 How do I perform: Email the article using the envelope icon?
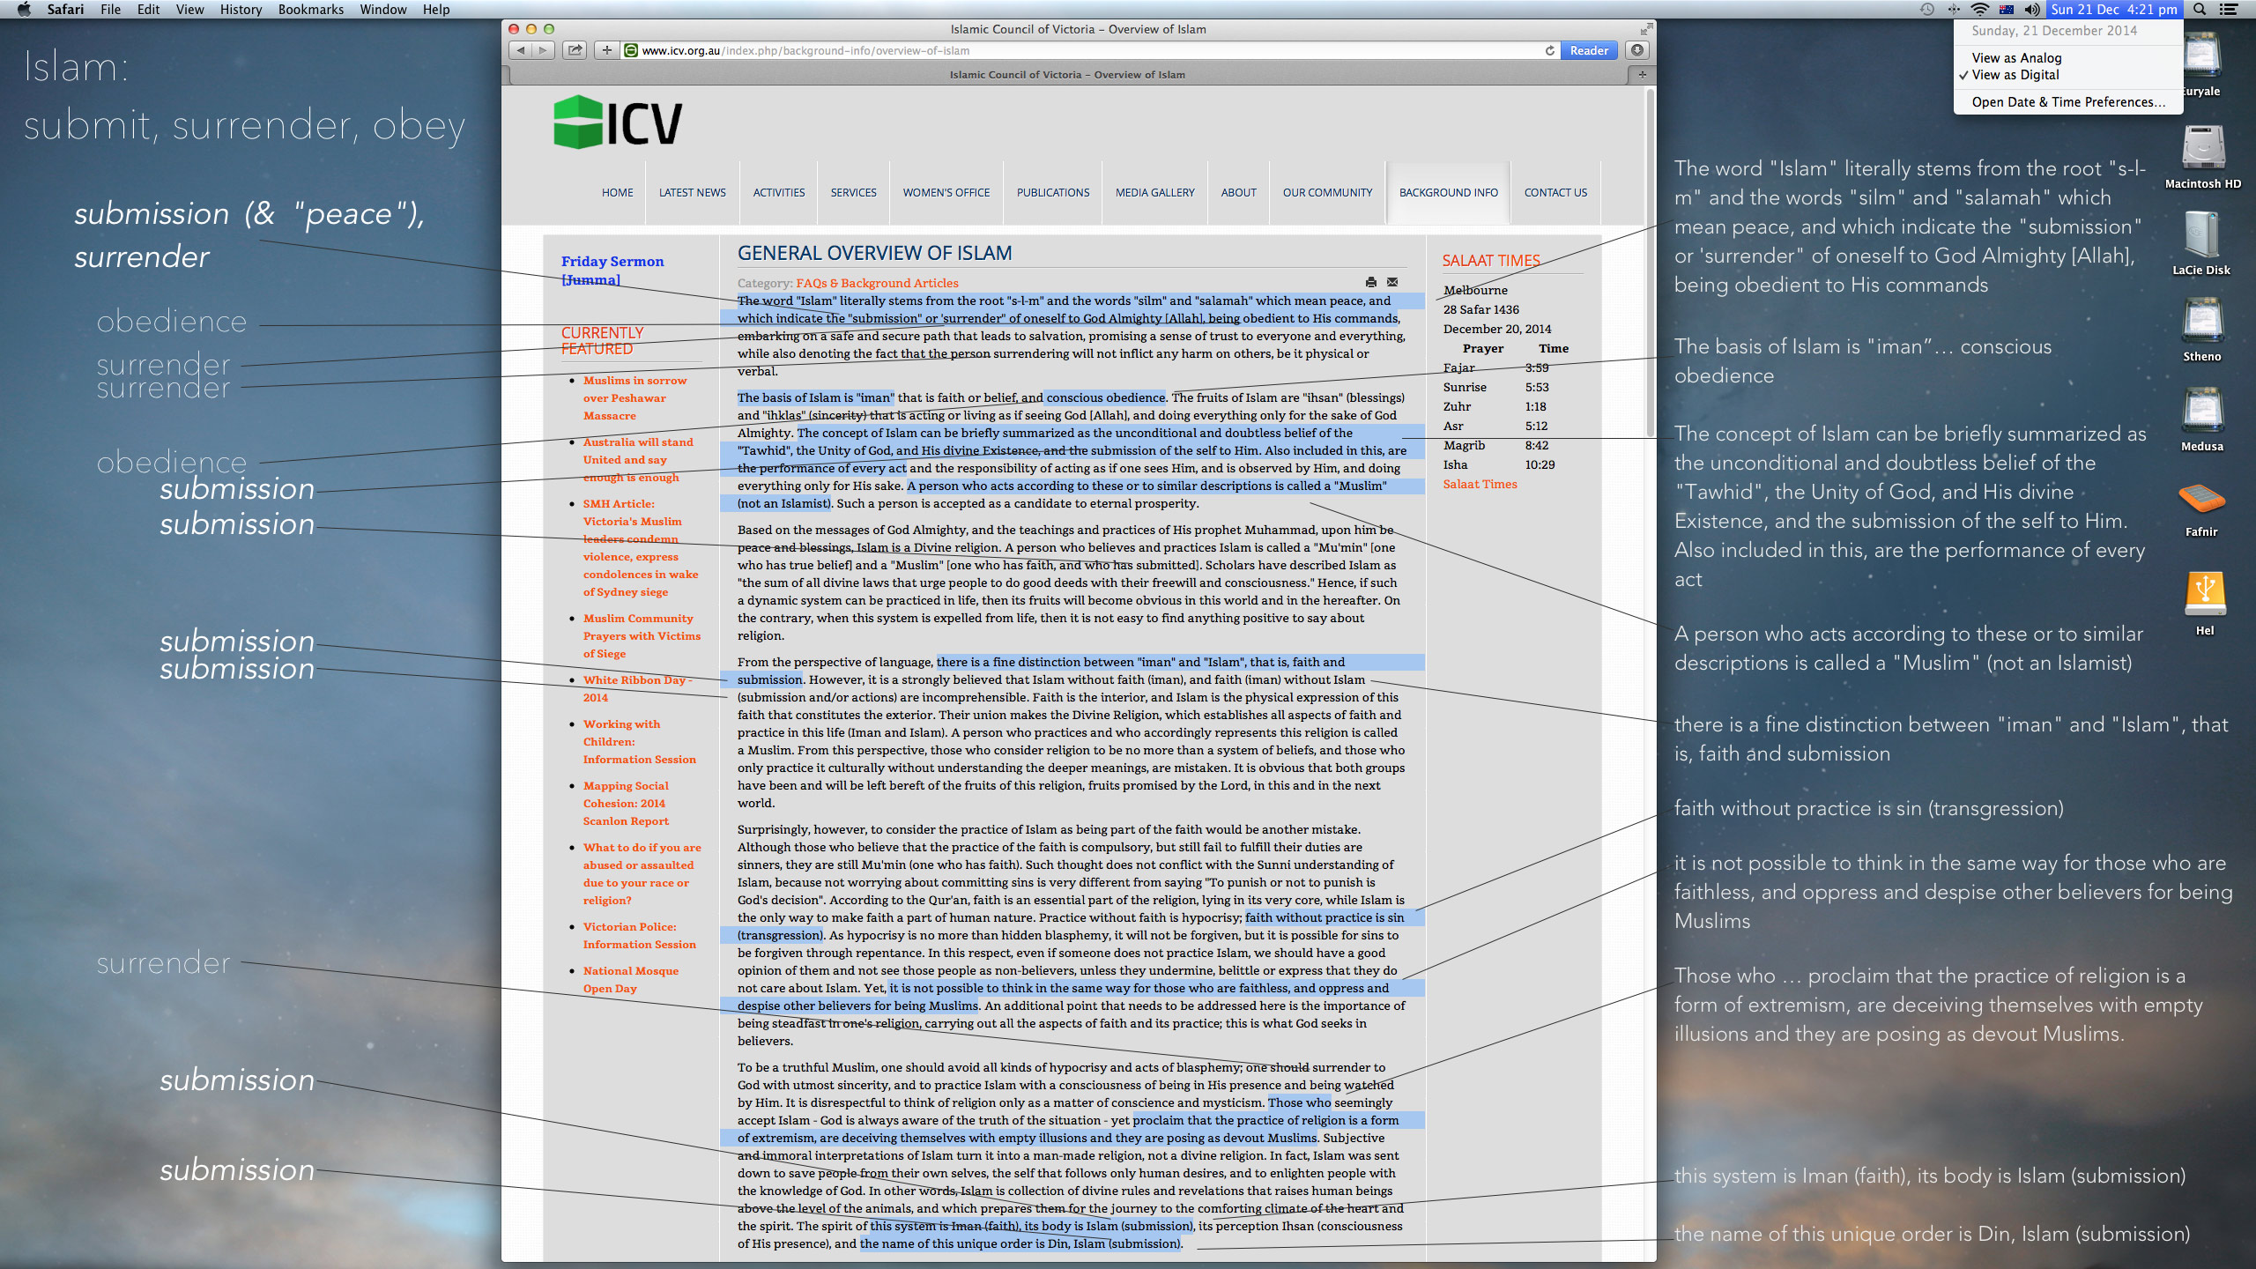[1392, 282]
